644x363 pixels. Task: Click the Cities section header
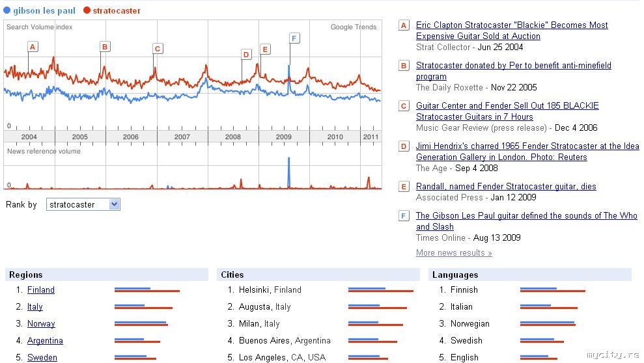pyautogui.click(x=318, y=275)
